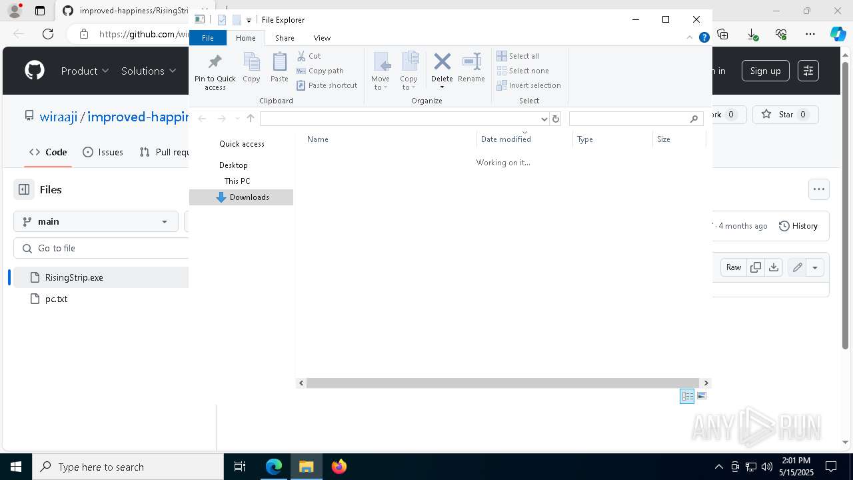Open Firefox from the taskbar
Screen dimensions: 853x480
click(339, 467)
